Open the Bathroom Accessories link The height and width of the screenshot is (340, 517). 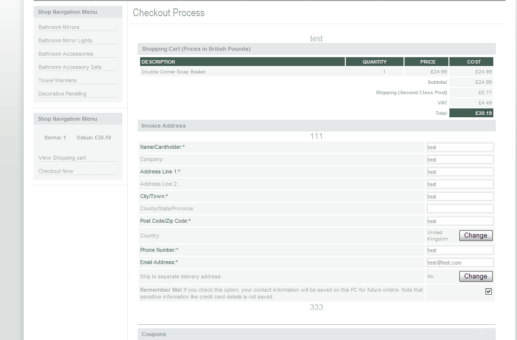66,54
